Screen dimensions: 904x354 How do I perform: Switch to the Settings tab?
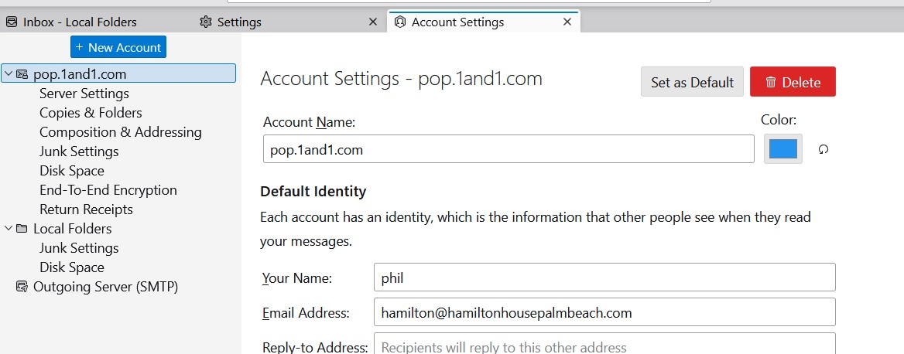tap(239, 22)
